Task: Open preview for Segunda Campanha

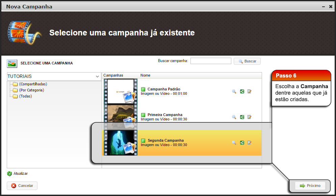Action: coord(234,143)
